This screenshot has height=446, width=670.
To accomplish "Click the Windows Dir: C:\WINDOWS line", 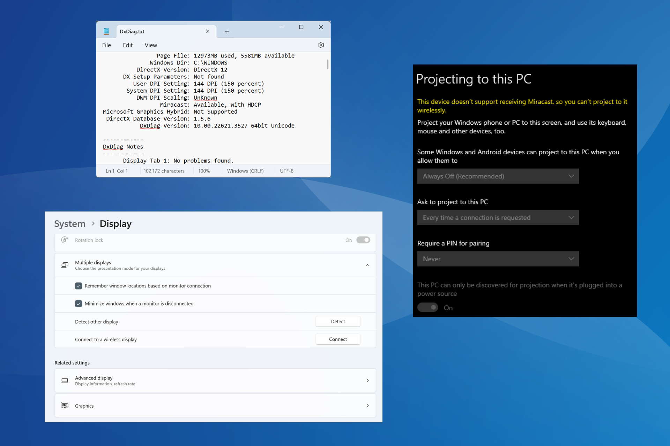I will click(188, 63).
